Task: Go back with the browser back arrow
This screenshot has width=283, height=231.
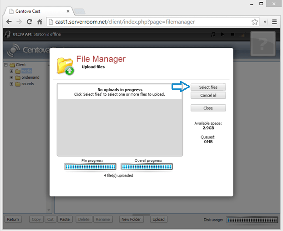Action: (9, 22)
